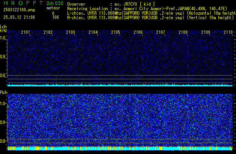Screen dimensions: 236x154
Task: Click the Lch 0.9 kHz axis label
Action: click(3, 57)
